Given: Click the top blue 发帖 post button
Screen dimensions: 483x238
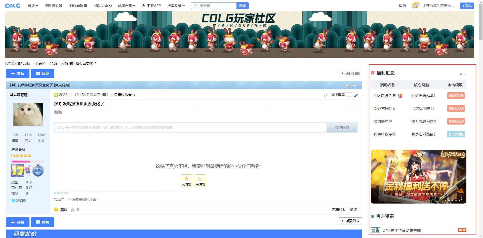Looking at the screenshot, I should [x=18, y=73].
